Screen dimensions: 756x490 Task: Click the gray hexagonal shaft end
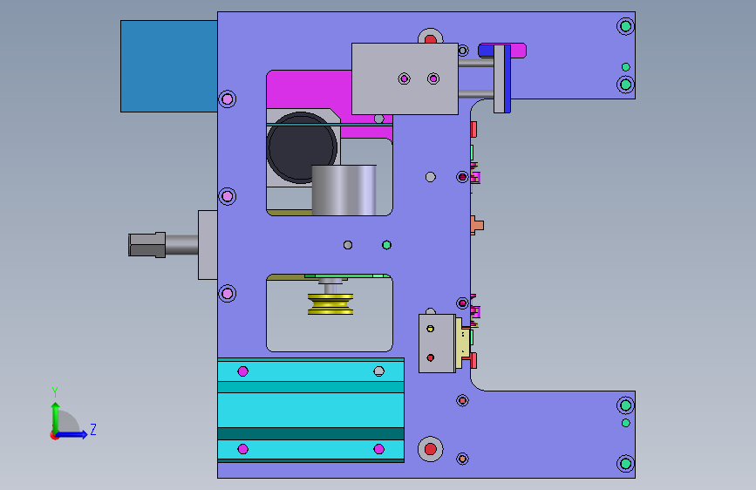tap(147, 245)
